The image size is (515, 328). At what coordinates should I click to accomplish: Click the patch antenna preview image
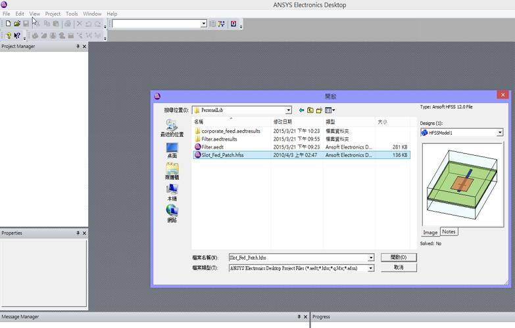pyautogui.click(x=462, y=185)
